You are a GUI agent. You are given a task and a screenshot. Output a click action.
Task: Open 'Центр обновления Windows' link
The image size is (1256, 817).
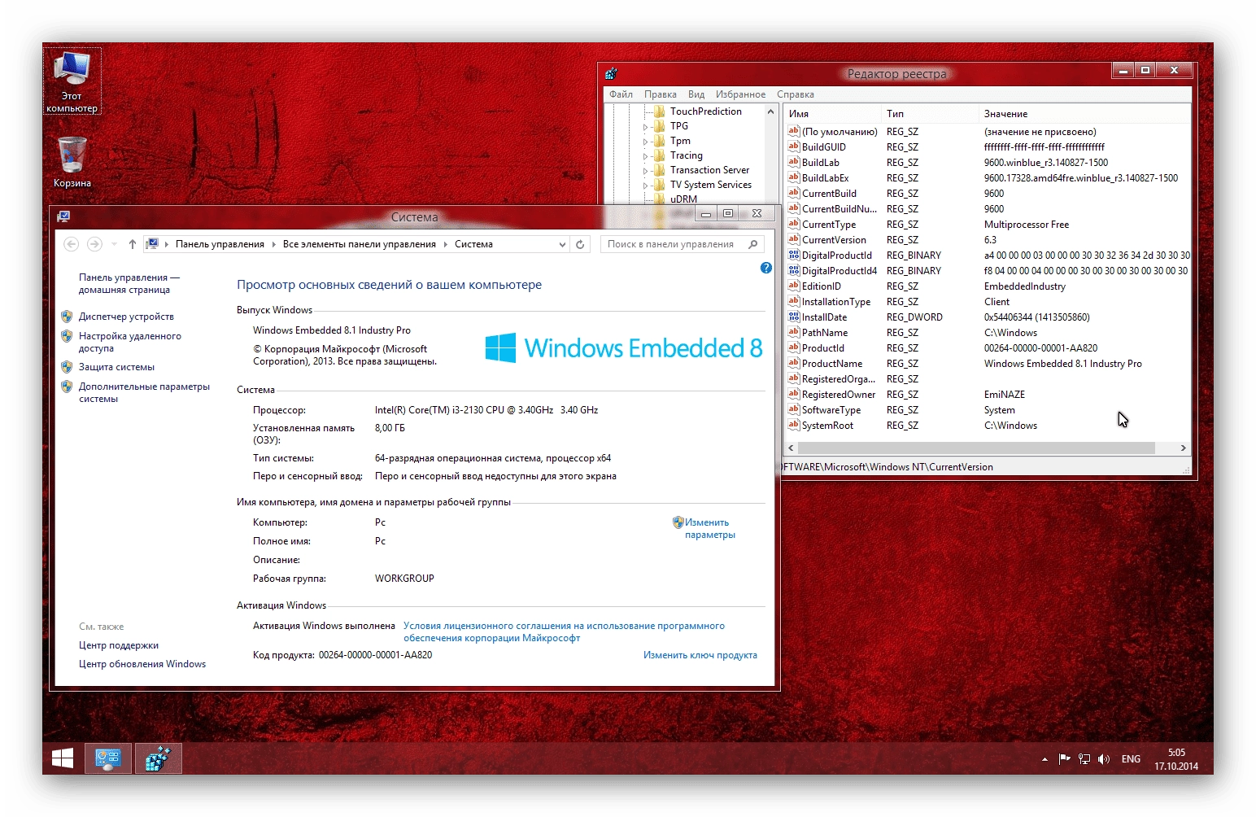click(142, 664)
